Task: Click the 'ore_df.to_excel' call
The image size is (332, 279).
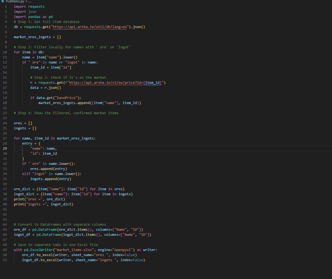Action: pos(79,255)
